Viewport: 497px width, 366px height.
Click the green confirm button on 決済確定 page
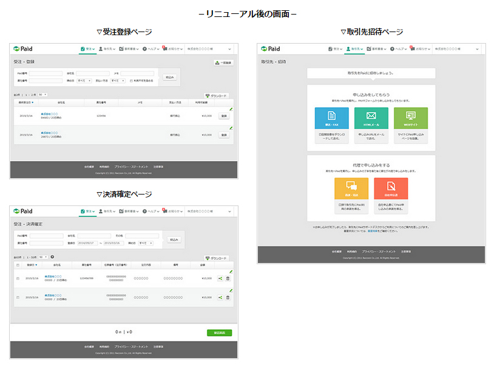point(219,333)
